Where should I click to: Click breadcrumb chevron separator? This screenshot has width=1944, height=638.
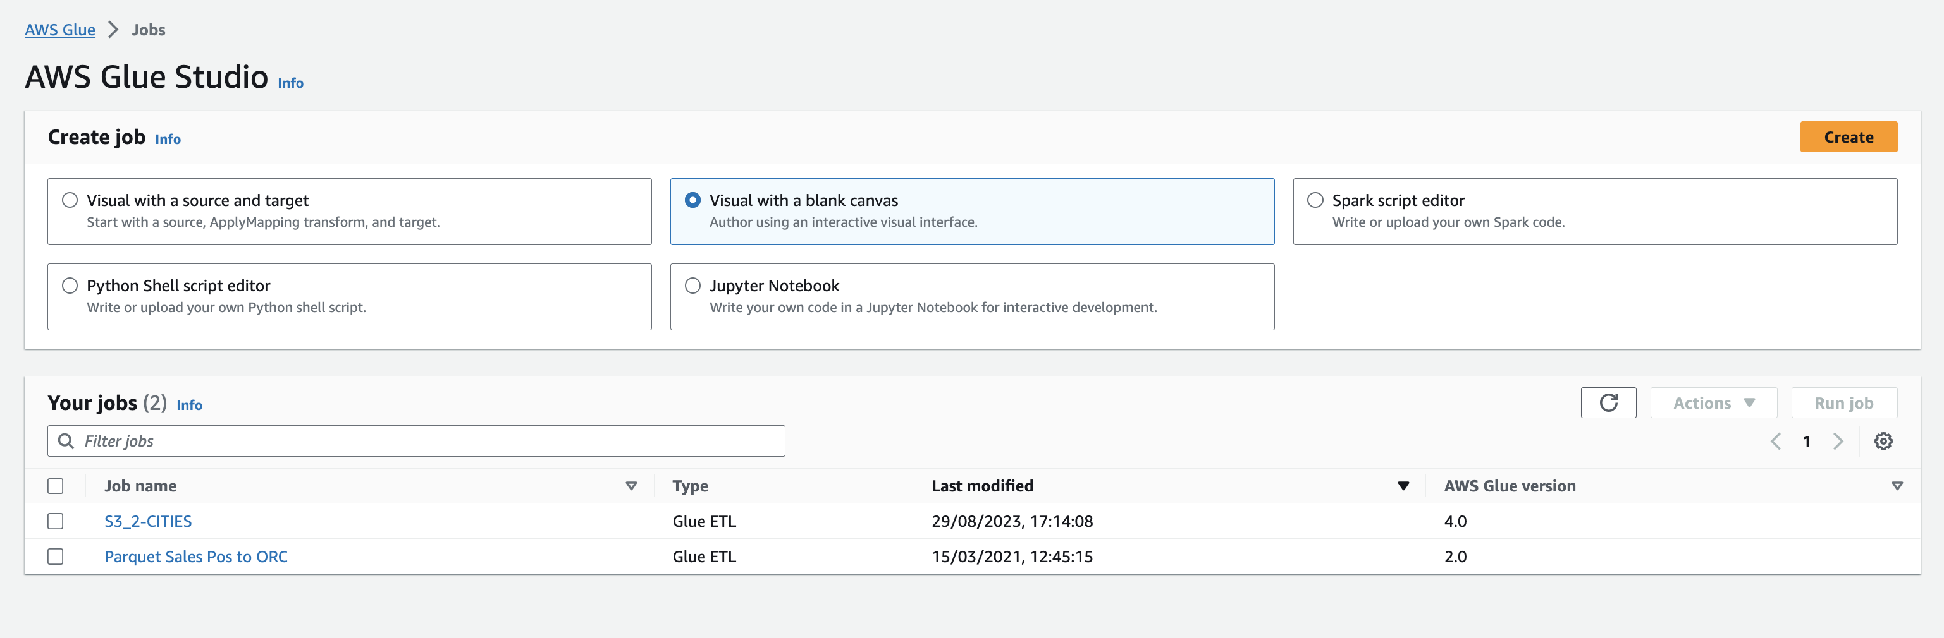113,30
